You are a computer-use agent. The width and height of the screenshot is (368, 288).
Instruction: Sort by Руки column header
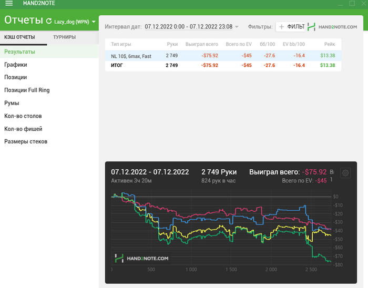172,44
